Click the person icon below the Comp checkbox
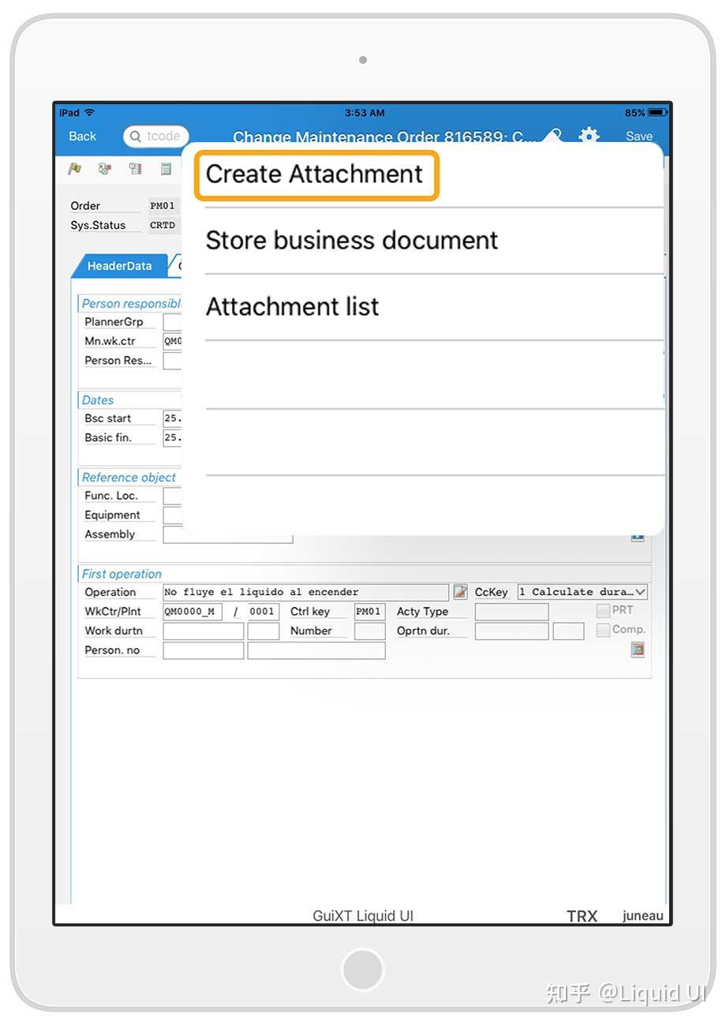The image size is (726, 1026). click(x=638, y=649)
